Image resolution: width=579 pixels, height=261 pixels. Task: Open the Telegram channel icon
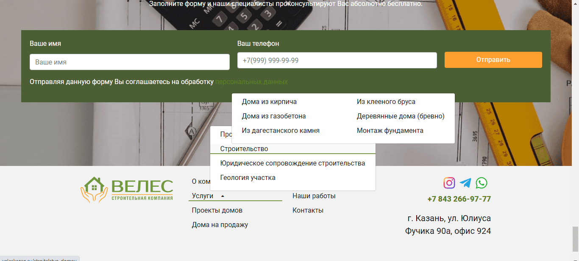coord(465,183)
